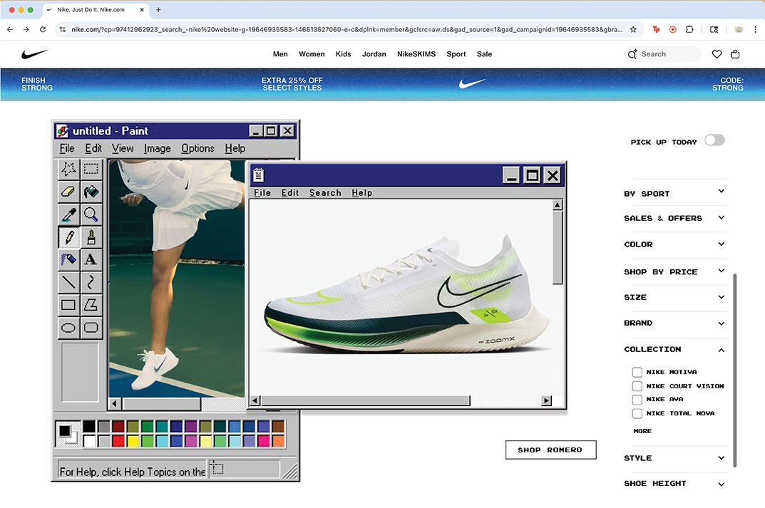Open the Nike wishlist heart icon

point(716,53)
